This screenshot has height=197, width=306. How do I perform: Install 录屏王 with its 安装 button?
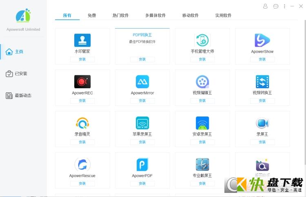(262, 142)
